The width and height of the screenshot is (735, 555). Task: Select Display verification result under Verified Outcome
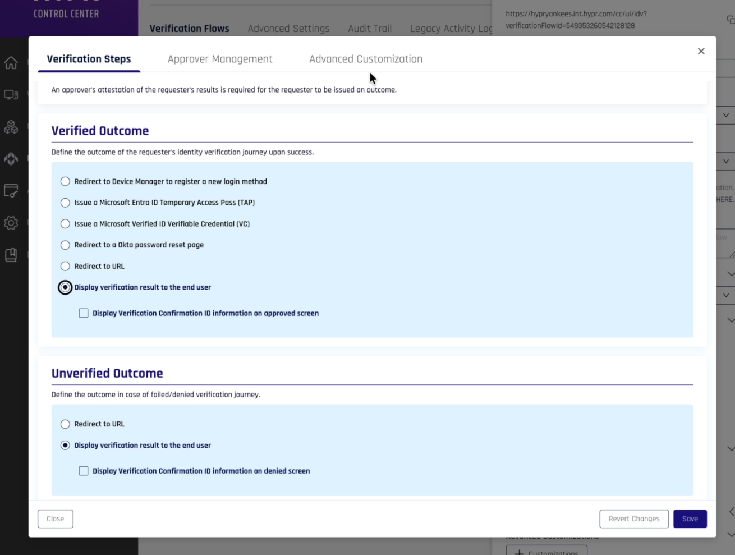click(65, 287)
